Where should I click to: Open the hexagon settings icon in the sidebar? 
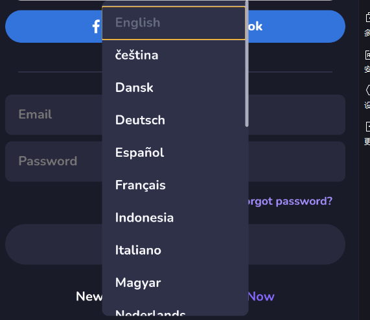tap(367, 90)
